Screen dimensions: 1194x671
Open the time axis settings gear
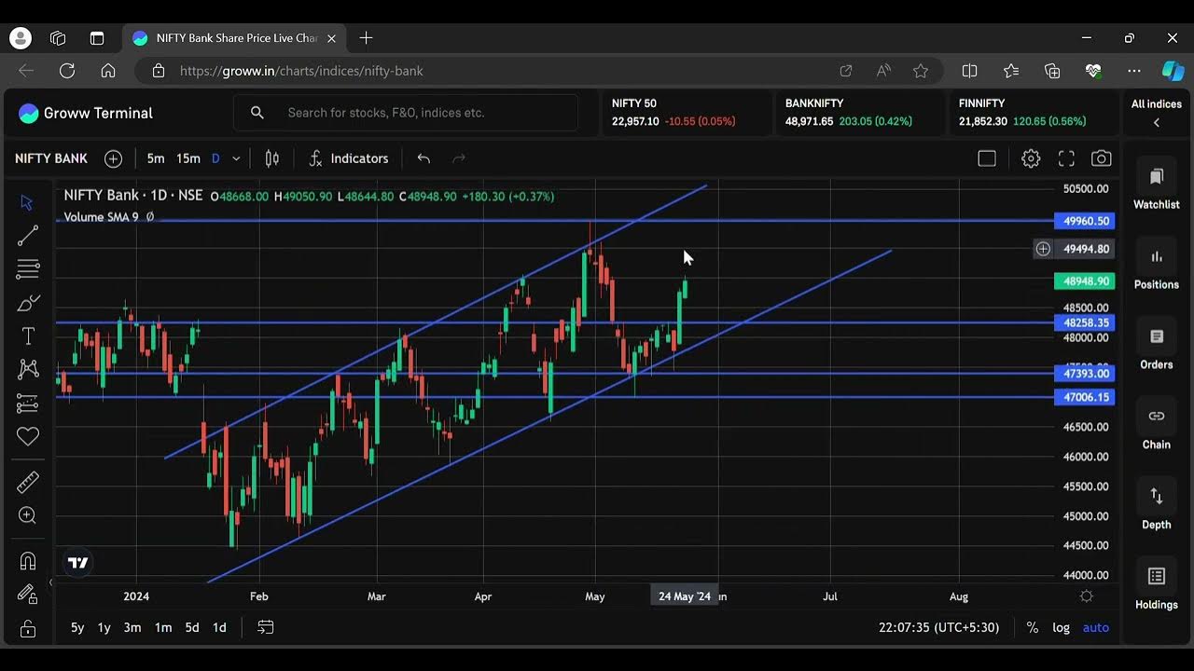(1086, 596)
